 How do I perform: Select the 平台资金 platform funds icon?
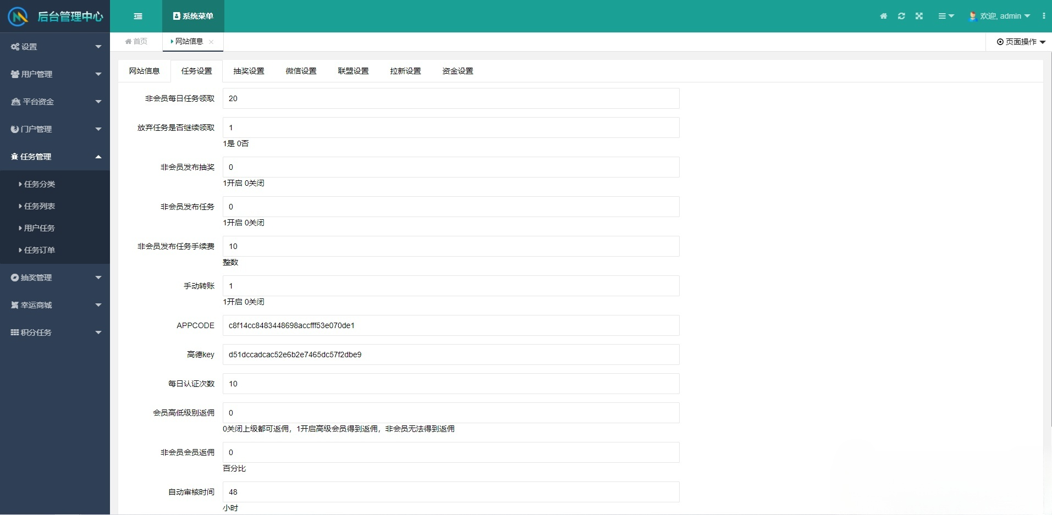click(x=14, y=101)
